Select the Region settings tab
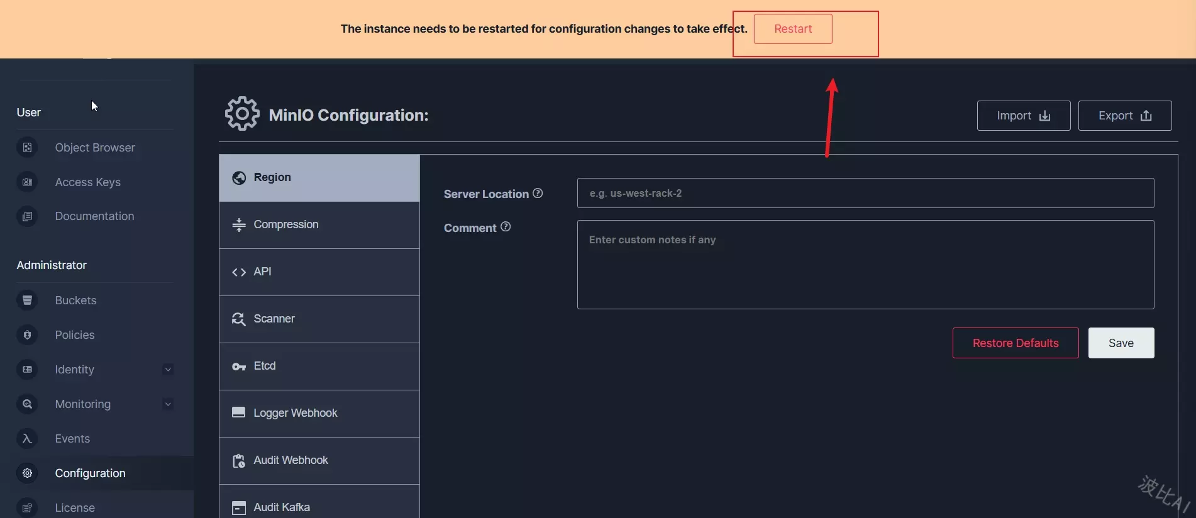The height and width of the screenshot is (518, 1196). pos(319,178)
